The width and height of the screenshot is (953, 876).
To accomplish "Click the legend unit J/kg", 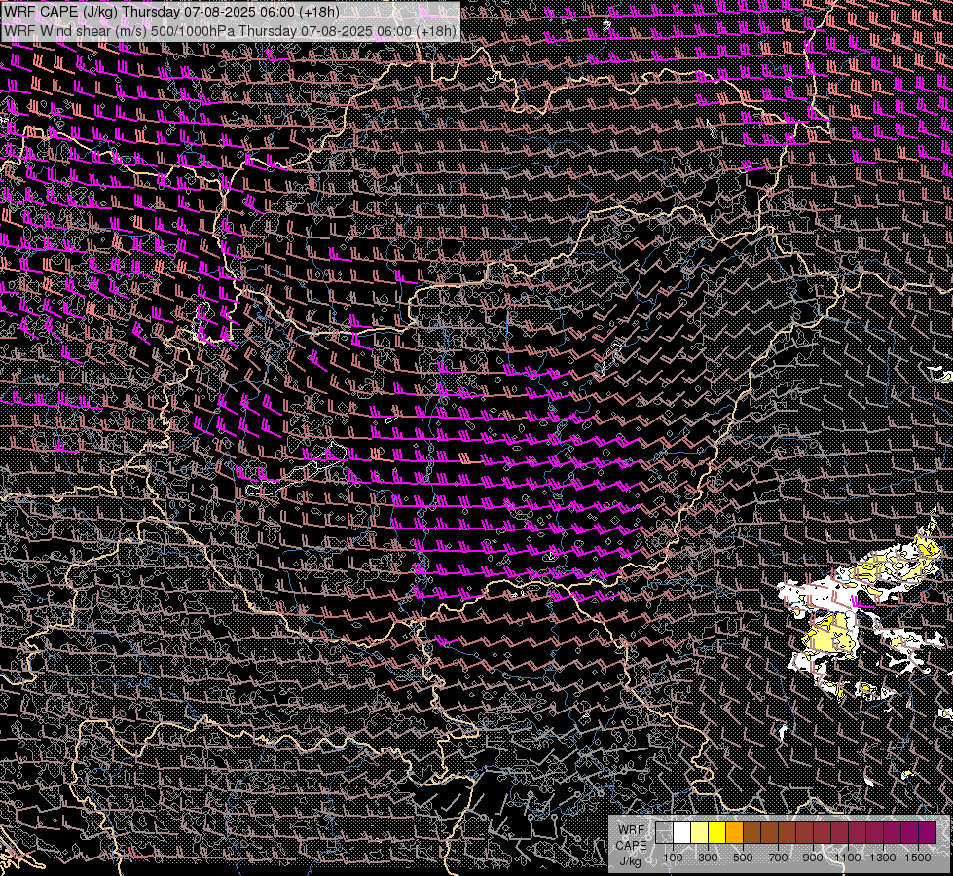I will click(x=630, y=861).
